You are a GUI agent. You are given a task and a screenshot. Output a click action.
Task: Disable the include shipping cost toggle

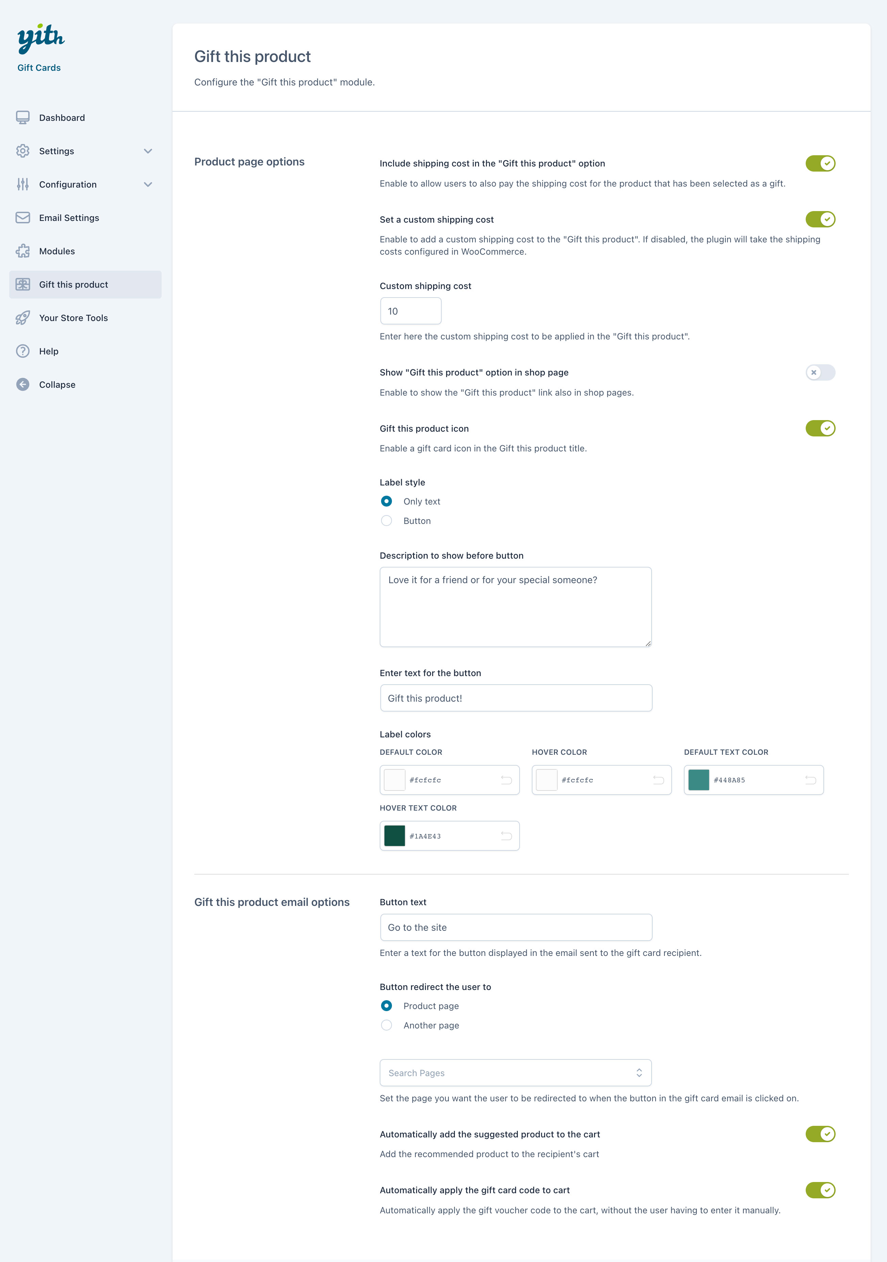[820, 163]
